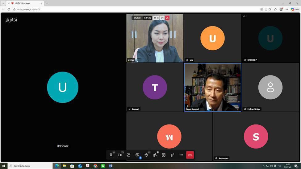301x169 pixels.
Task: Expand video settings arrow above camera
Action: pos(123,152)
